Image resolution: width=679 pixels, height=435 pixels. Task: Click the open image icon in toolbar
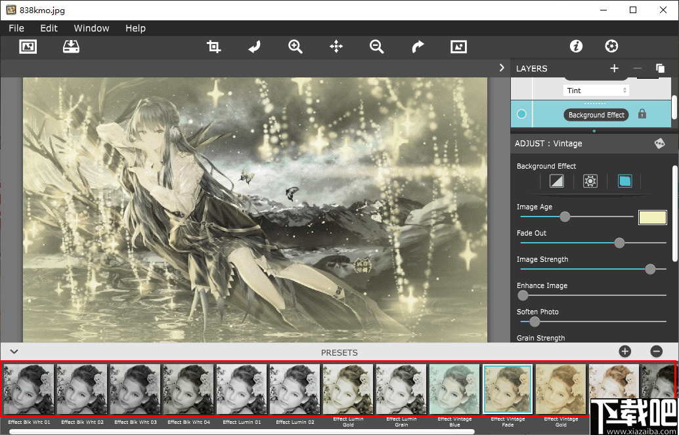tap(28, 47)
